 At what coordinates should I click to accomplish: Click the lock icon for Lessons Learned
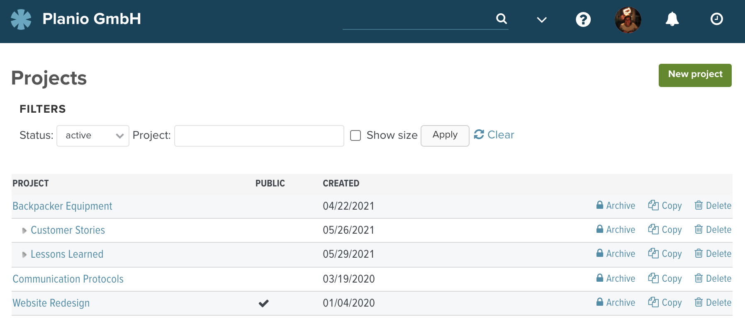pyautogui.click(x=600, y=253)
